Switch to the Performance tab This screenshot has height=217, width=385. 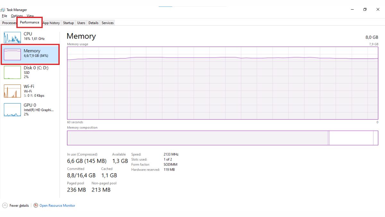[30, 23]
